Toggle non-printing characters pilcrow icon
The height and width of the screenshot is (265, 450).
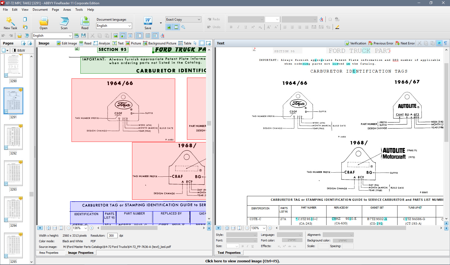click(445, 43)
